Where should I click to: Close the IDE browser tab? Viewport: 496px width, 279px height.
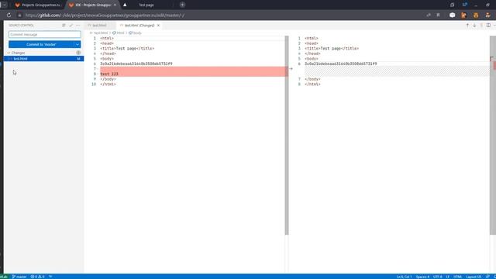pos(115,5)
